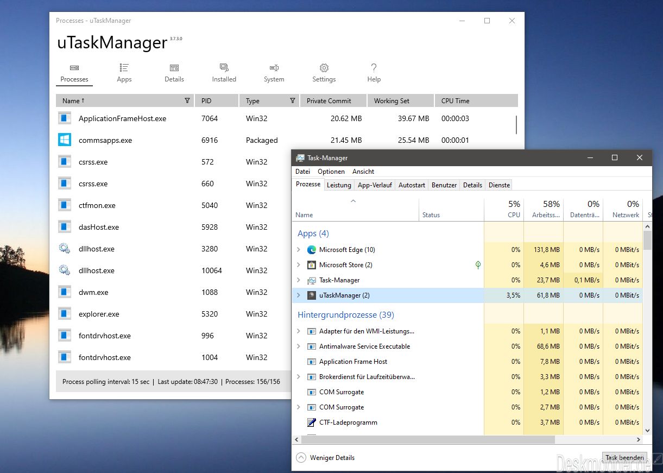Click the Status column header in Task-Manager
Image resolution: width=663 pixels, height=473 pixels.
point(451,209)
